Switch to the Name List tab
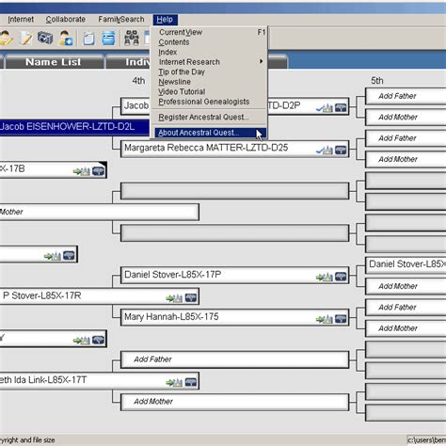This screenshot has width=446, height=446. pos(54,62)
